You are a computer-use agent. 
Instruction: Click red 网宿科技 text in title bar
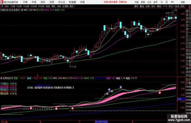coord(123,2)
